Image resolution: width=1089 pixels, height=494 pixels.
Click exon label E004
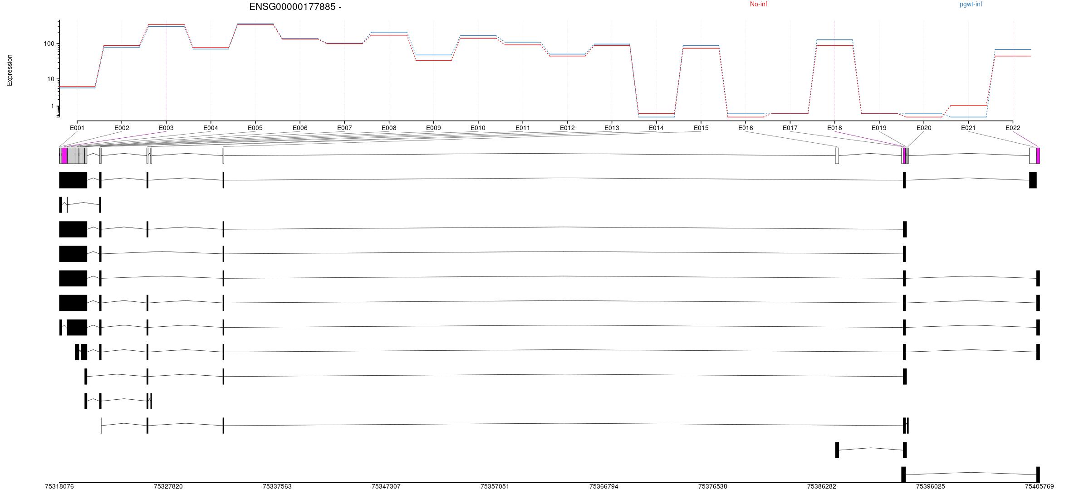coord(211,128)
